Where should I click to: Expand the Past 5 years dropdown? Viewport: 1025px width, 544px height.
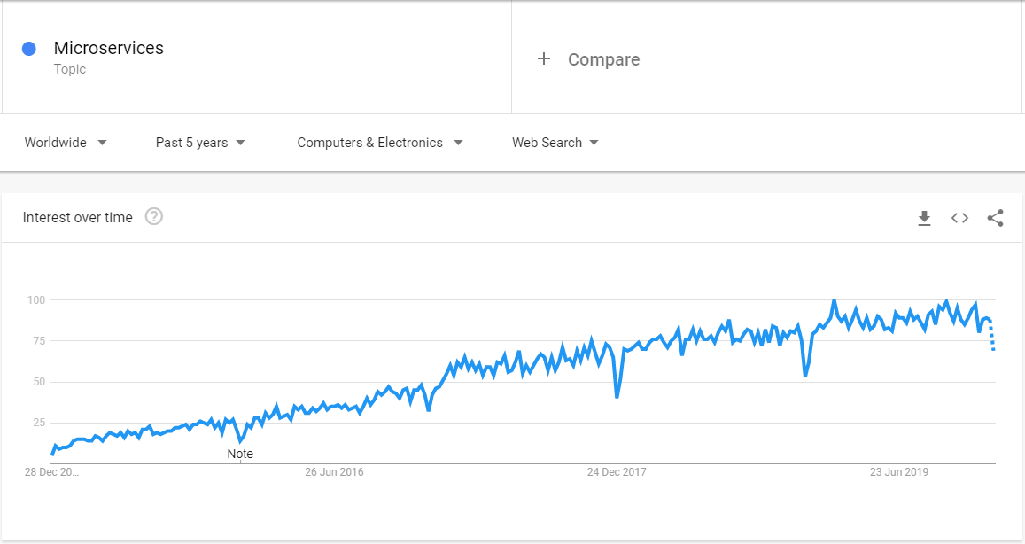click(x=200, y=143)
